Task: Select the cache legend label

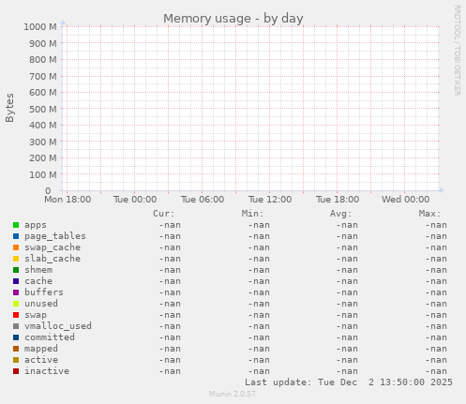Action: tap(38, 281)
